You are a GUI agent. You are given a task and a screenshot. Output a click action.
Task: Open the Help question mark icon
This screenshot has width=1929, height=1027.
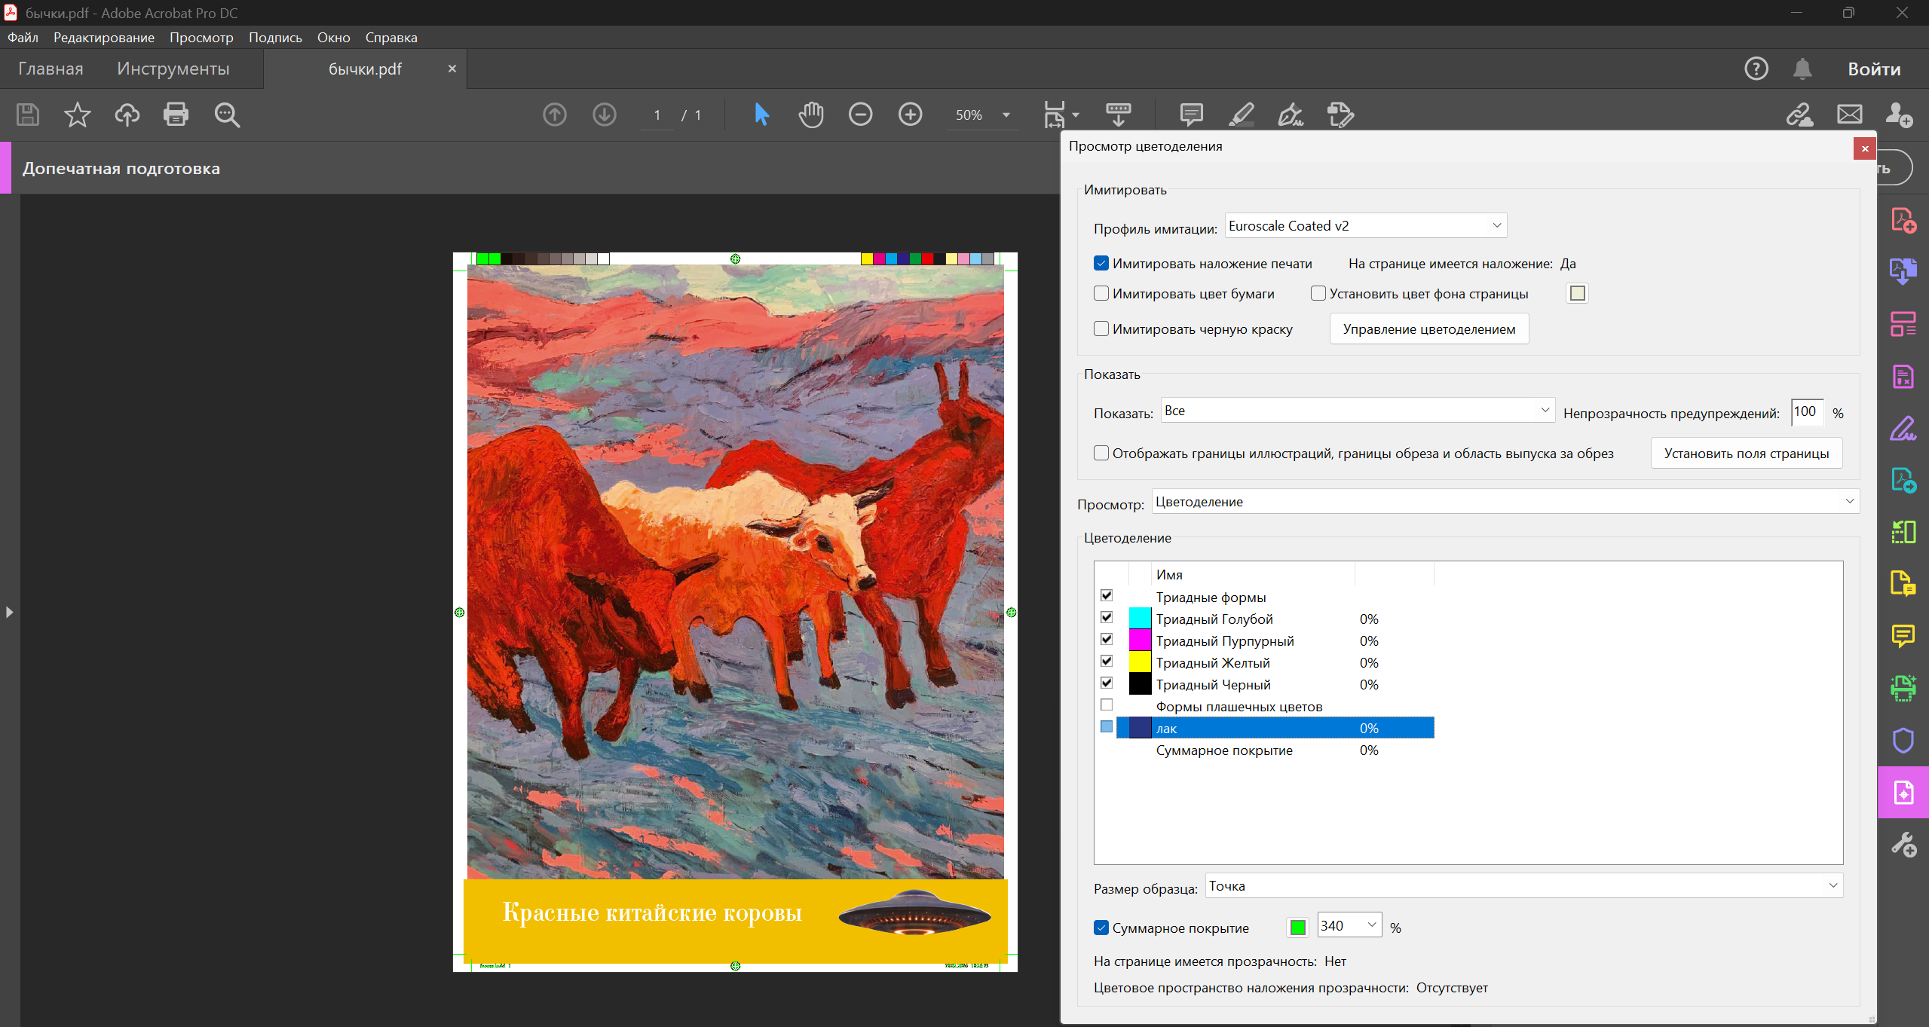tap(1756, 69)
